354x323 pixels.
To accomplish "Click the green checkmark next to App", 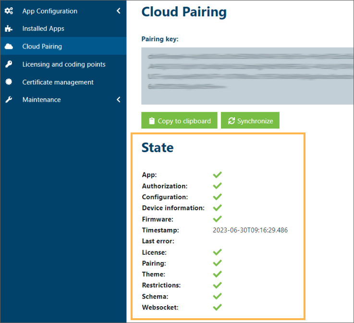I will tap(218, 175).
